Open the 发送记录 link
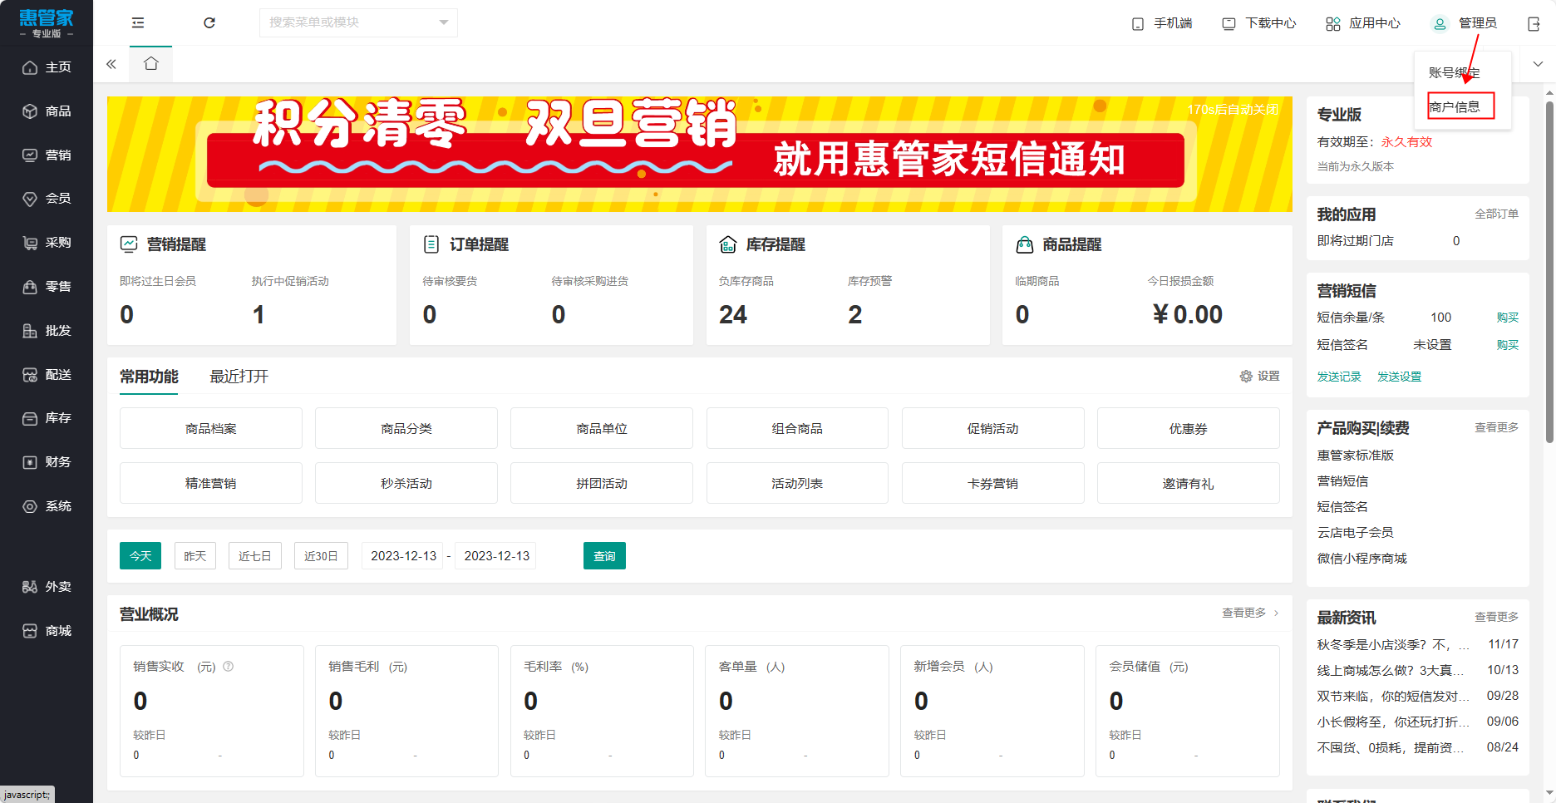Viewport: 1556px width, 803px height. pos(1339,377)
